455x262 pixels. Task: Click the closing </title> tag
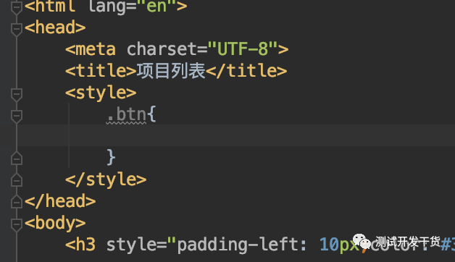(246, 71)
